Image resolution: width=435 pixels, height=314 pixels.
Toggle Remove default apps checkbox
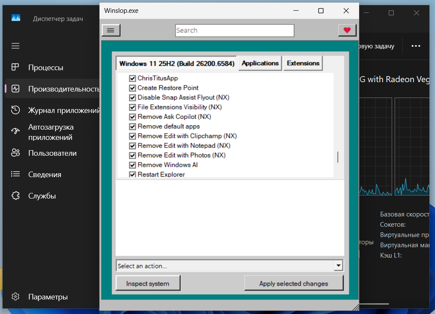pos(132,127)
